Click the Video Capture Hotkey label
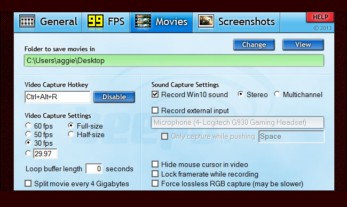Screen dimensions: 347x207 click(56, 85)
